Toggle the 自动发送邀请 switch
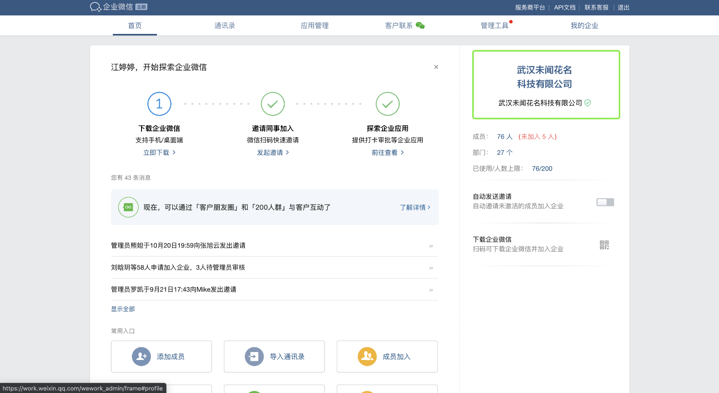Screen dimensions: 719x393 tap(605, 202)
